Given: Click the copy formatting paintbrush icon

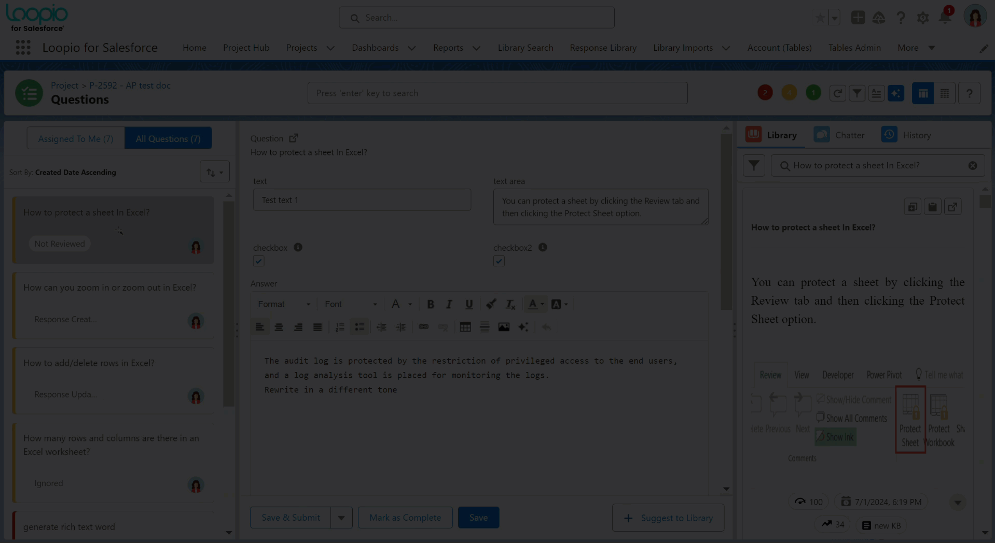Looking at the screenshot, I should click(x=491, y=304).
